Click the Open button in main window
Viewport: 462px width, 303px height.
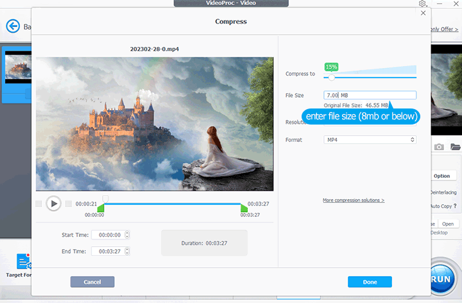(x=448, y=224)
